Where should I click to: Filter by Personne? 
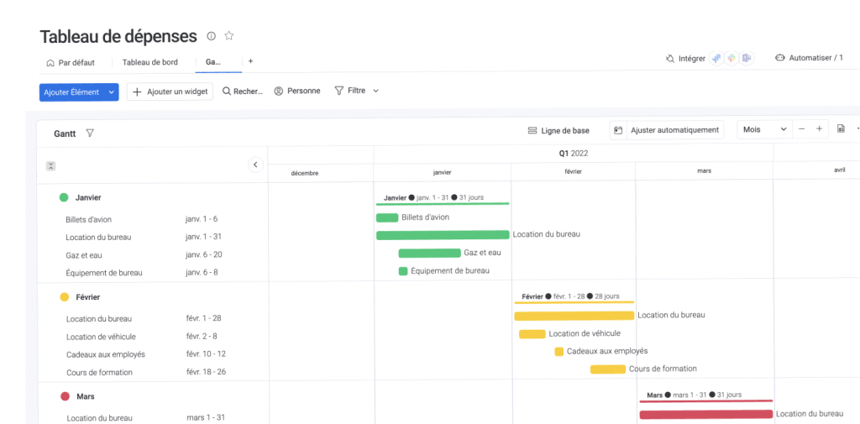pos(297,91)
